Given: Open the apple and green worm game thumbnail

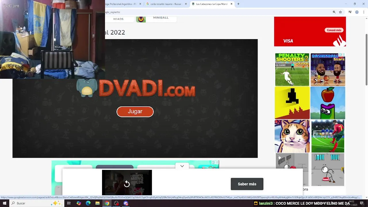Looking at the screenshot, I should [328, 103].
